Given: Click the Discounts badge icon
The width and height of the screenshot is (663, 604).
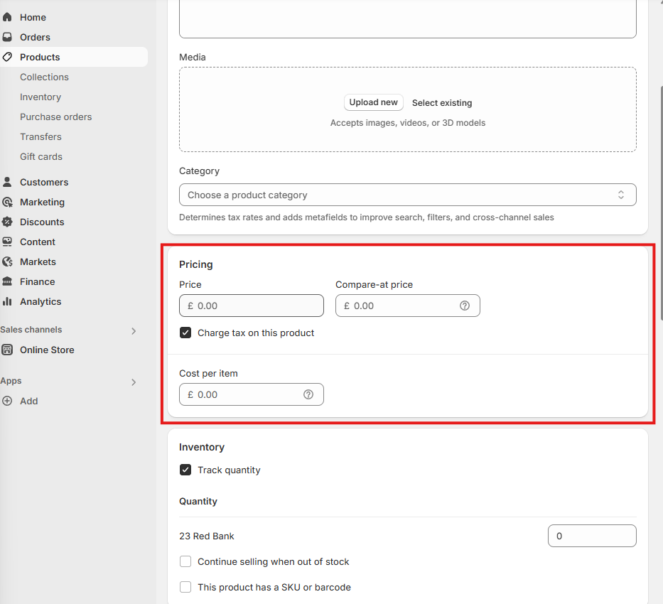Looking at the screenshot, I should [x=7, y=222].
